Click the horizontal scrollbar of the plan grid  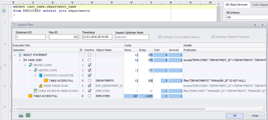[x=113, y=108]
